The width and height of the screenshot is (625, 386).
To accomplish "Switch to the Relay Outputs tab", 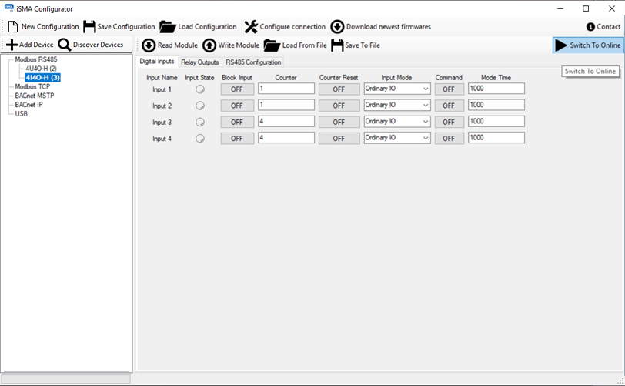I will coord(199,62).
